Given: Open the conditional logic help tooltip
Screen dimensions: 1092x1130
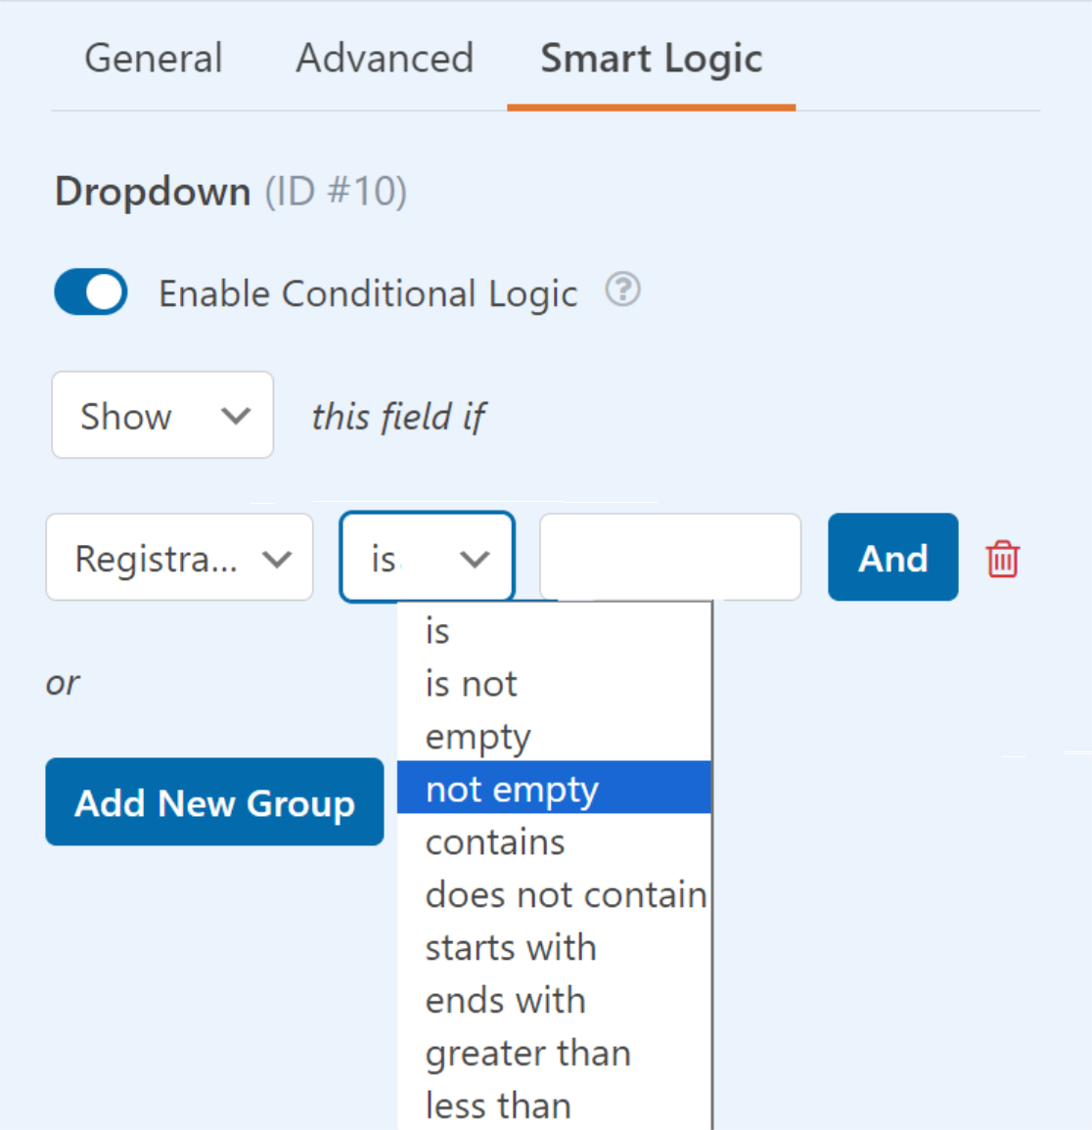Looking at the screenshot, I should pyautogui.click(x=622, y=290).
